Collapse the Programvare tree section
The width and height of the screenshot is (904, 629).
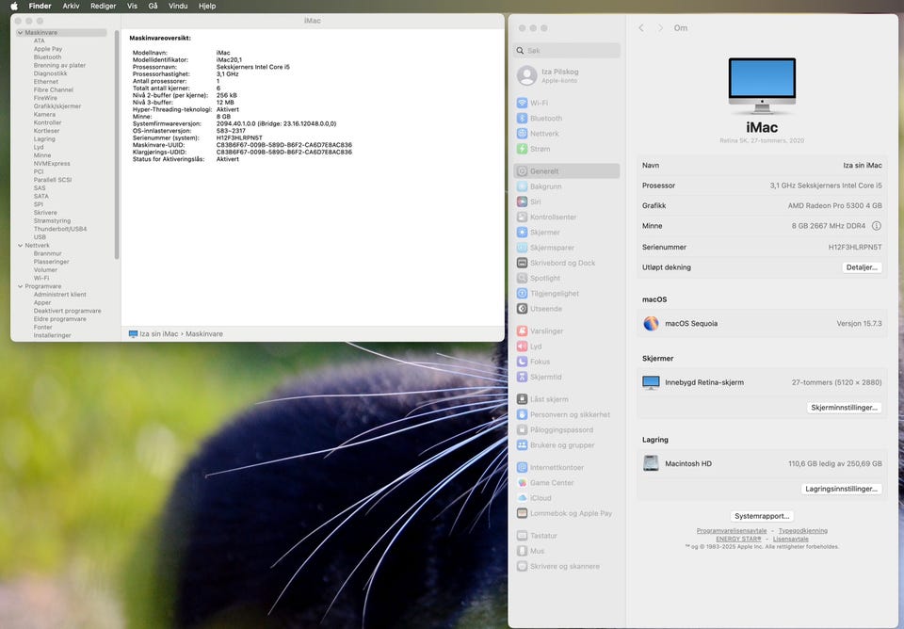20,286
